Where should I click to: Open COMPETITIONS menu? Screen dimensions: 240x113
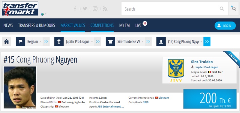coord(102,25)
